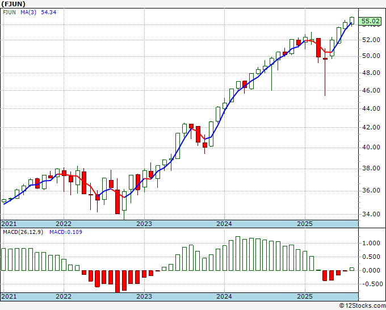Click the FJUN ticker label in legend
Screen dimensions: 386x310
(x=9, y=12)
